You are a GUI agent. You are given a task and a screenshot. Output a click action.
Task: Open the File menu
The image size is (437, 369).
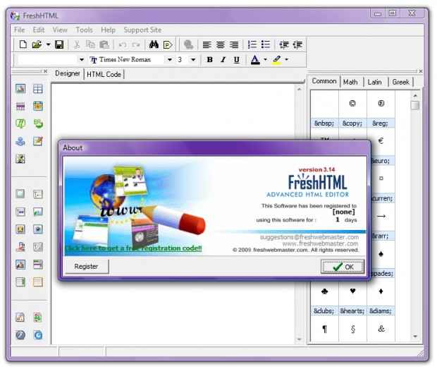(x=19, y=30)
